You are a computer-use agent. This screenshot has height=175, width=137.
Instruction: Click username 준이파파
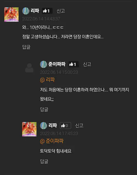coord(57,64)
